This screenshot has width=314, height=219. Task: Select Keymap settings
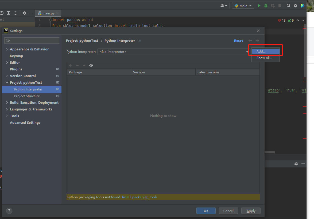point(16,56)
